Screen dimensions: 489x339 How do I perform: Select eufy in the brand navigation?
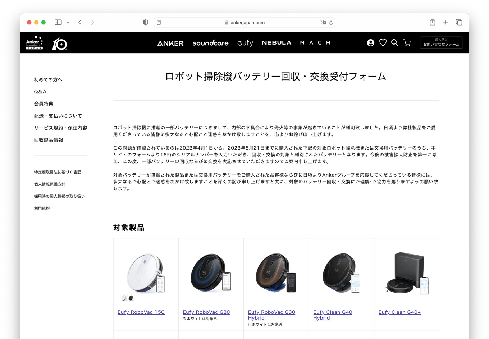click(245, 43)
